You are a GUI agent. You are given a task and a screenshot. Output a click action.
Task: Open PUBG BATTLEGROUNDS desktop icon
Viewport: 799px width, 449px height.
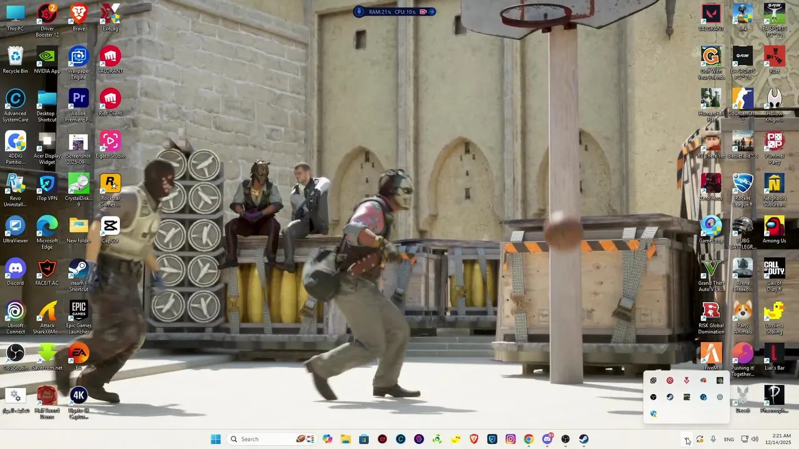[742, 233]
